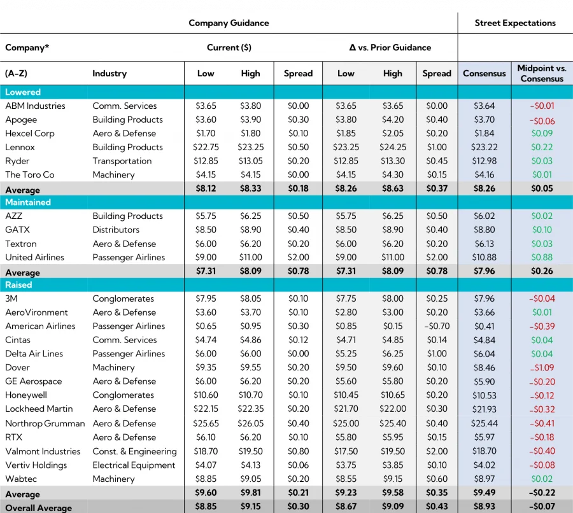Select United Airlines in the Maintained section
The width and height of the screenshot is (573, 513).
37,257
